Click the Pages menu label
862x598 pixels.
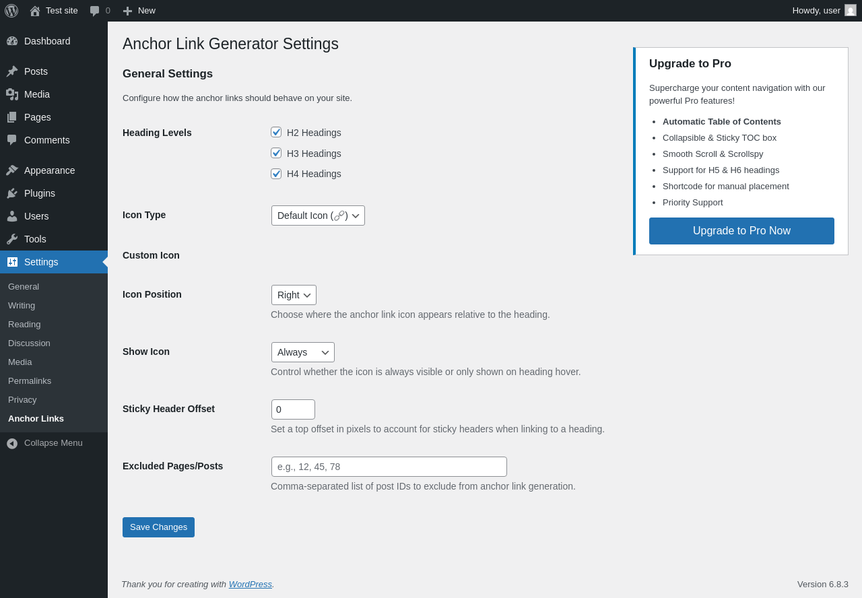click(x=38, y=117)
